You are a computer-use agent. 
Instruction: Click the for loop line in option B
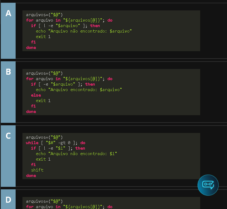(69, 79)
